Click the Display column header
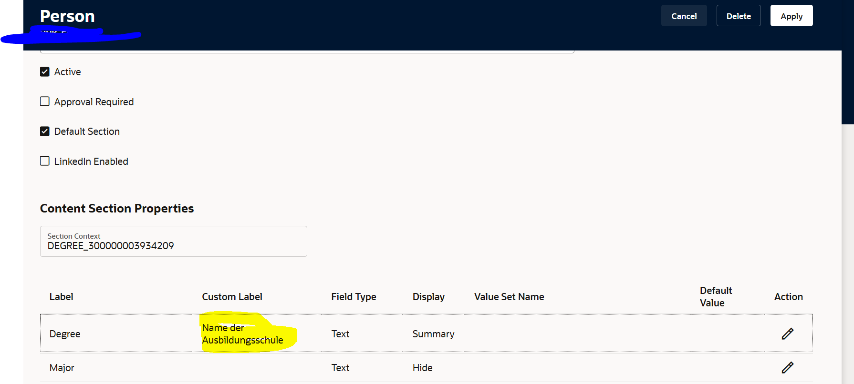 click(428, 297)
